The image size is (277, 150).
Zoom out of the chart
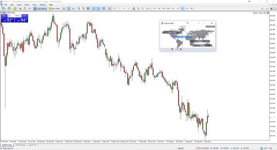[83, 8]
